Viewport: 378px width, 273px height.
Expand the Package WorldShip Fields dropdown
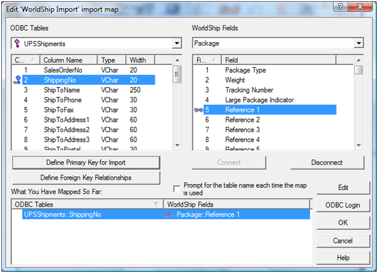pos(359,44)
